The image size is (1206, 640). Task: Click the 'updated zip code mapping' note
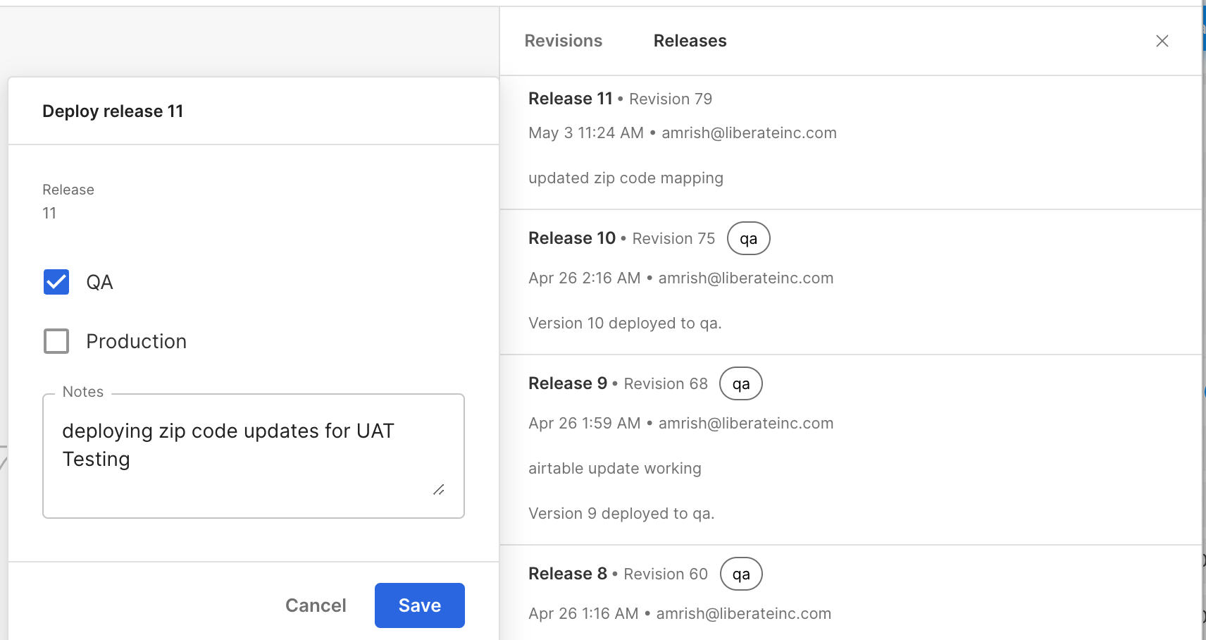(626, 178)
